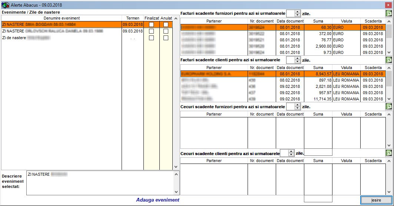This screenshot has height=206, width=394.
Task: Click Valuta header in client invoices table
Action: click(347, 68)
